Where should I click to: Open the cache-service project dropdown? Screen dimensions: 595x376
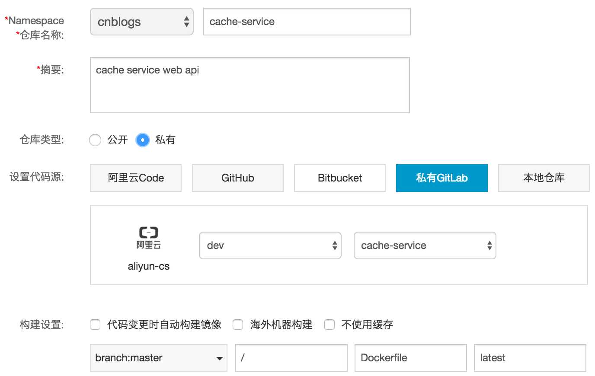(425, 245)
